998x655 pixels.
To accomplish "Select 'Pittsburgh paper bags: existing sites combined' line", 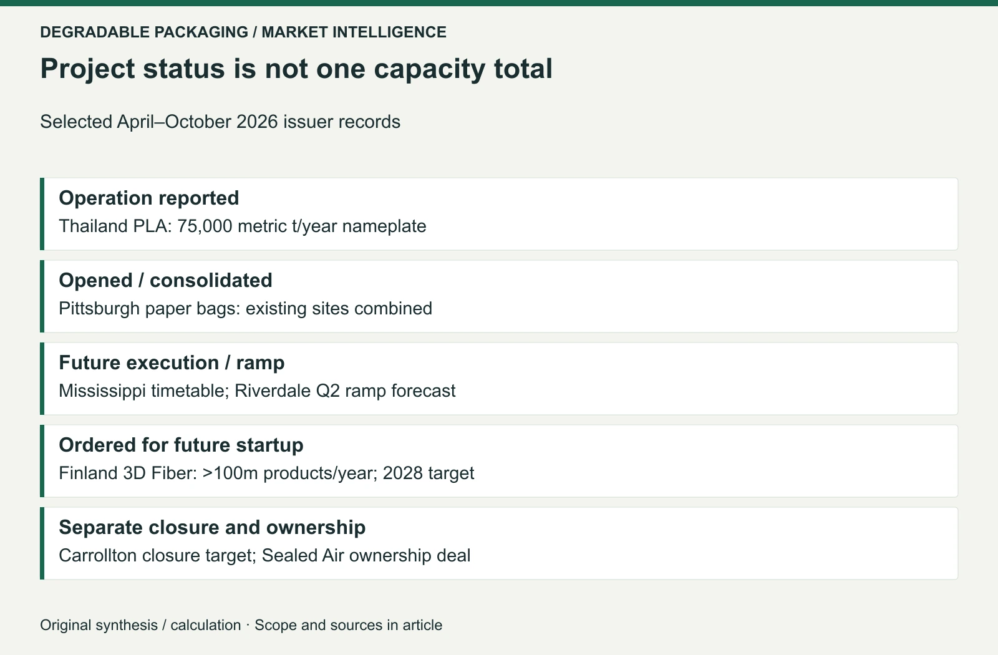I will tap(246, 308).
